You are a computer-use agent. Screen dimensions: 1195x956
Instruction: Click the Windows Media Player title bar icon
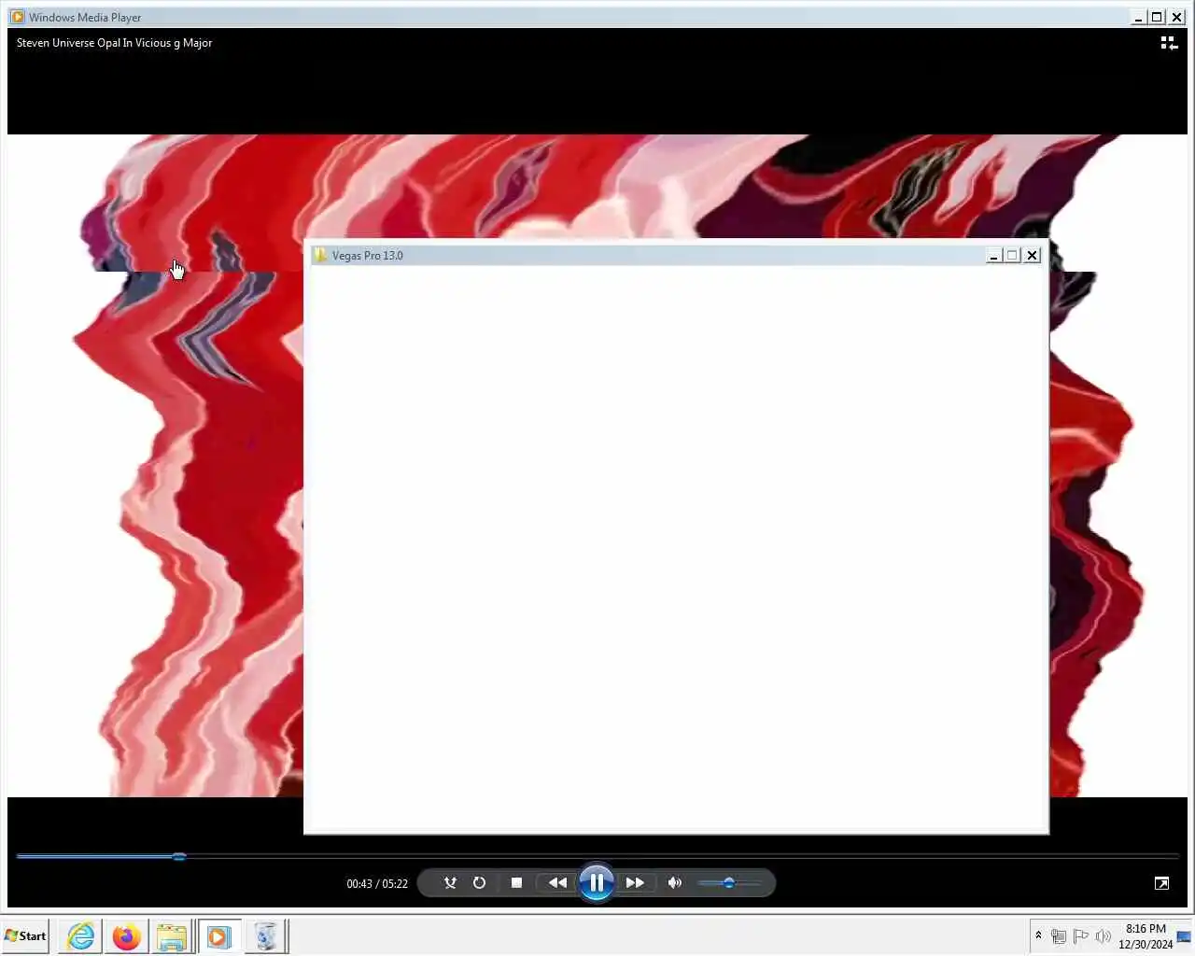(x=17, y=17)
